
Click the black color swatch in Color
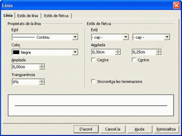click(16, 52)
